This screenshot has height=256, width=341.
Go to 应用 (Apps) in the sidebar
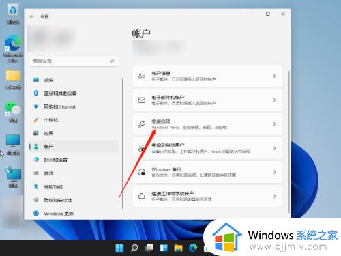click(74, 133)
